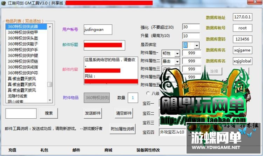Click the 附件属性四 value field 999
This screenshot has height=156, width=263.
click(191, 77)
